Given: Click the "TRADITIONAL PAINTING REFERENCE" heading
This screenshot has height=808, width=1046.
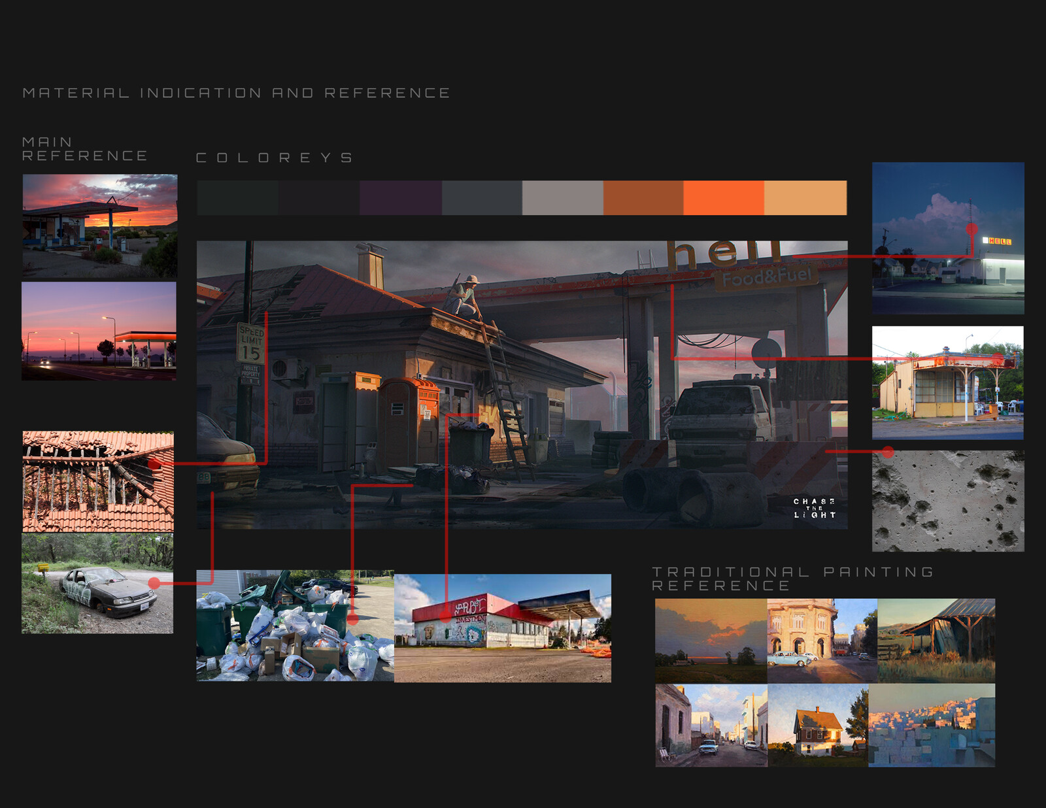Looking at the screenshot, I should (x=793, y=579).
